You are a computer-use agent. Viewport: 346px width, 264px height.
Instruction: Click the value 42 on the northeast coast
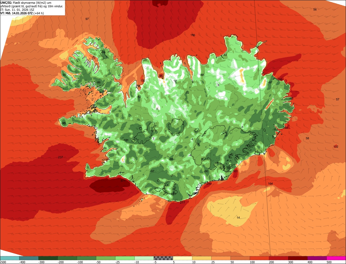pos(225,55)
